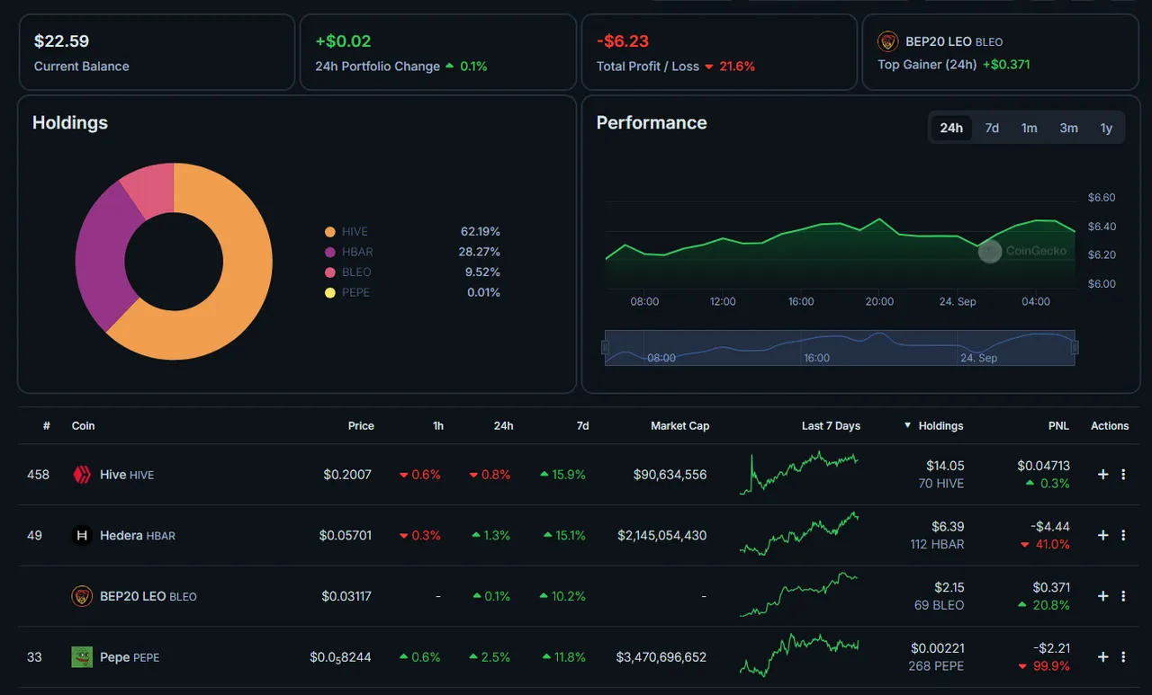Click Pepe 7-day sparkline chart
1152x695 pixels.
coord(799,655)
